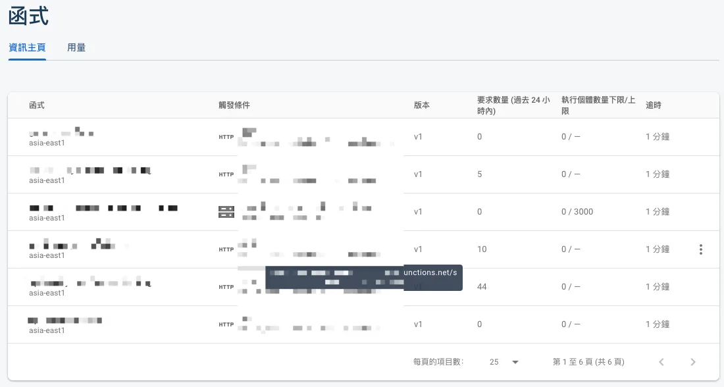Click the previous page chevron in pagination

coord(661,362)
